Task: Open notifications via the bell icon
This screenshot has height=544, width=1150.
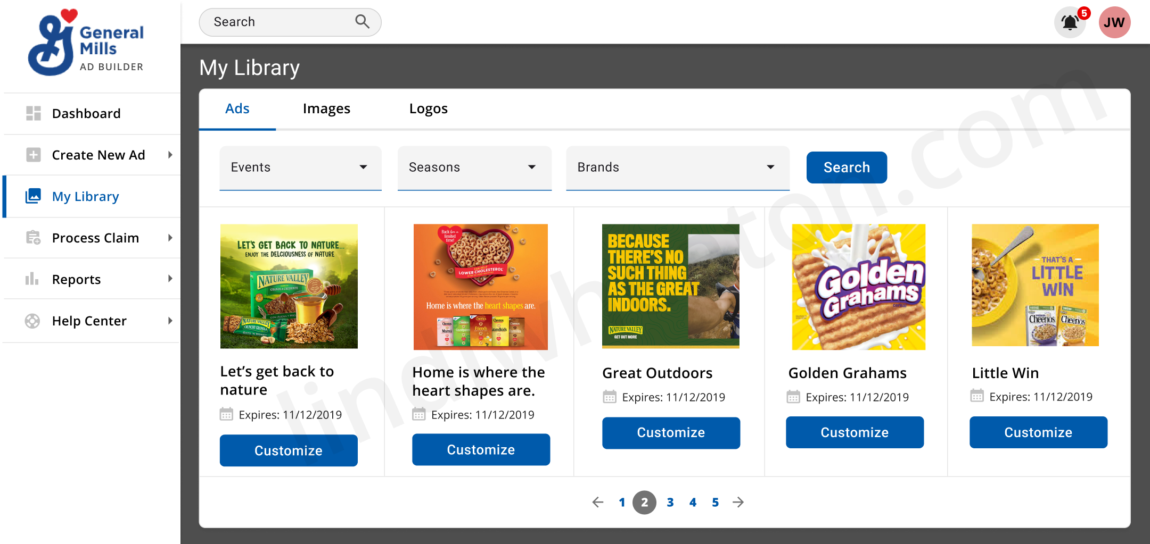Action: click(x=1070, y=22)
